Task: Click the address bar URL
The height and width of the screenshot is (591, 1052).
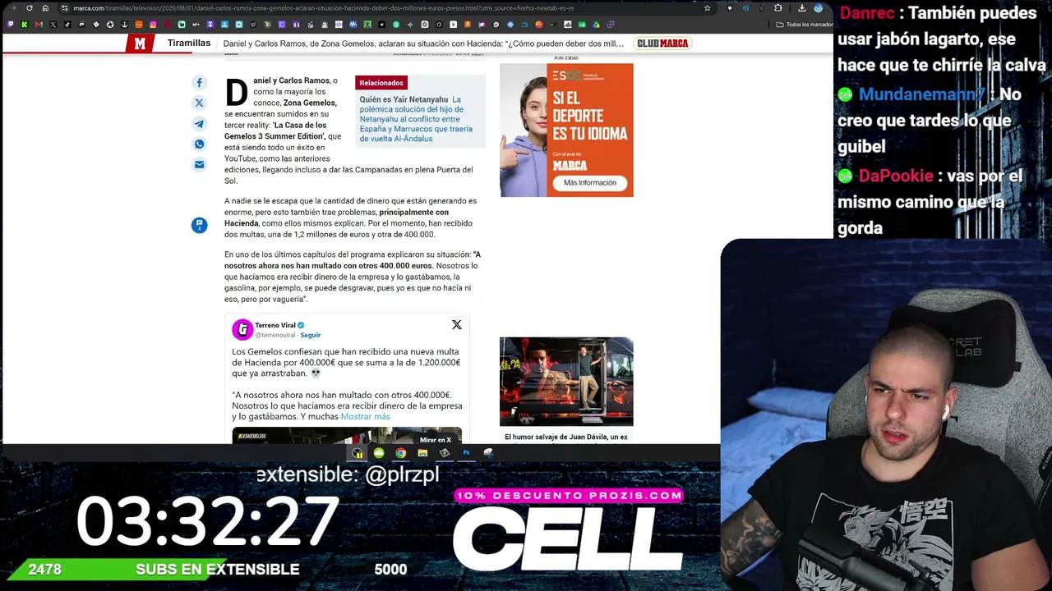Action: click(x=324, y=8)
